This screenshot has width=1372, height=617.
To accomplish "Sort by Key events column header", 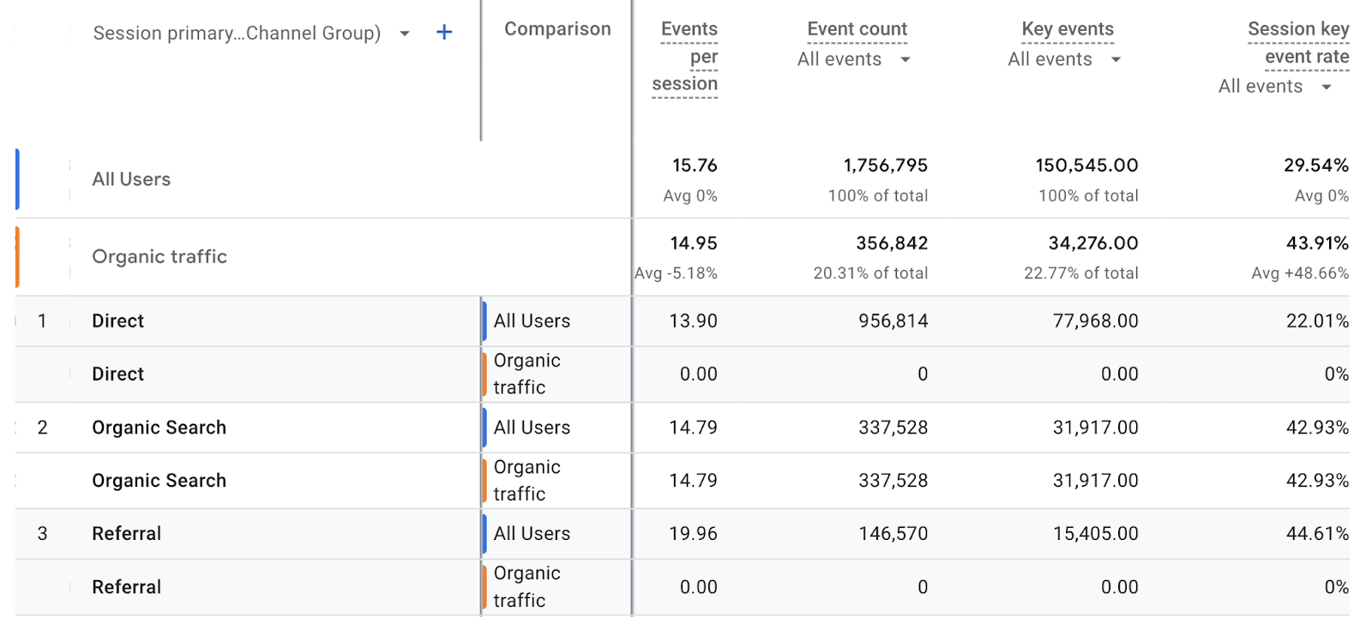I will pos(1068,29).
